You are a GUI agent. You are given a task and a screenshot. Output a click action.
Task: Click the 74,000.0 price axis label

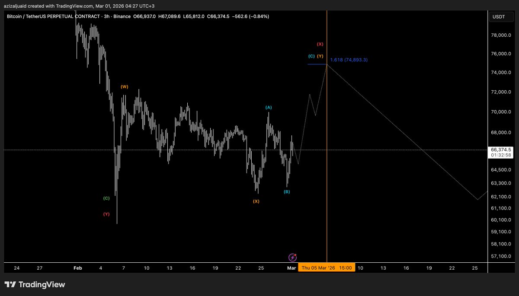click(502, 73)
